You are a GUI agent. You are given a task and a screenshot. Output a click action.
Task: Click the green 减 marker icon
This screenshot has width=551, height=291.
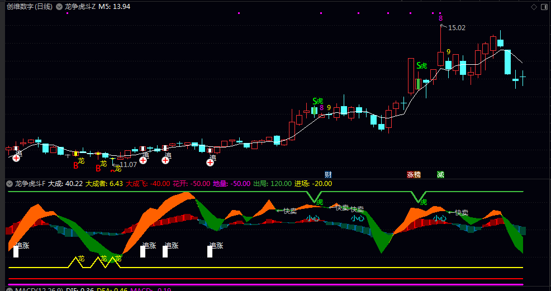click(440, 174)
